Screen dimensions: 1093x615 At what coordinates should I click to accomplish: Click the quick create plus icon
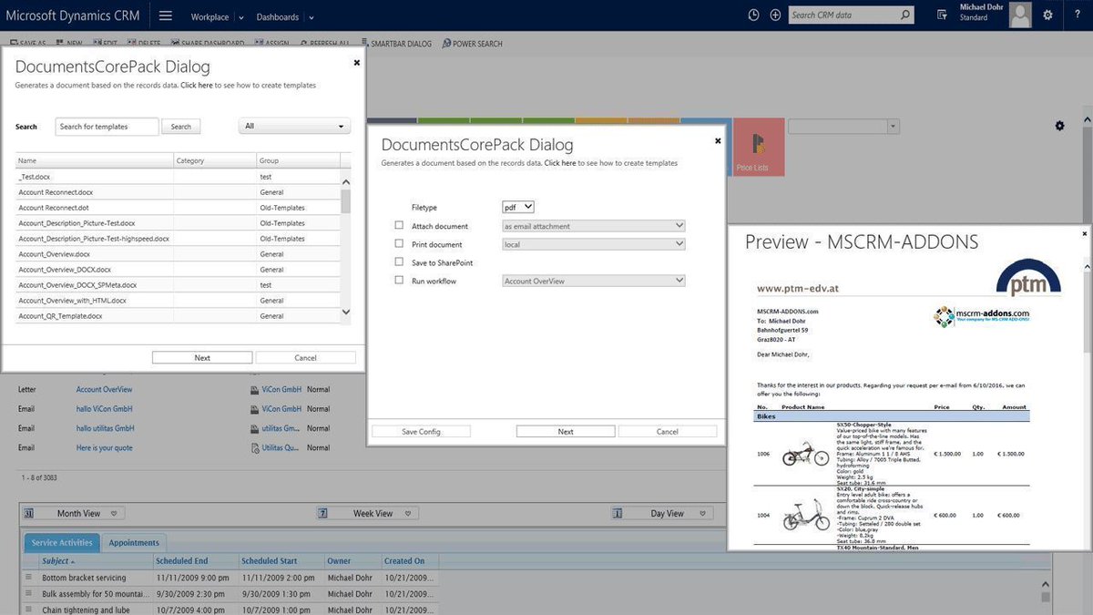pos(775,15)
